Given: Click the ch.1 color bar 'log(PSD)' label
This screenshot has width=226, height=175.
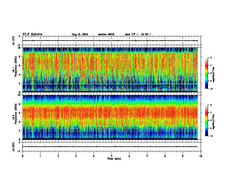Looking at the screenshot, I should click(214, 75).
